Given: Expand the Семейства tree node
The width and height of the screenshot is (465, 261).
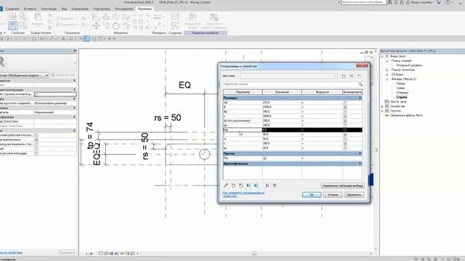Looking at the screenshot, I should (382, 106).
